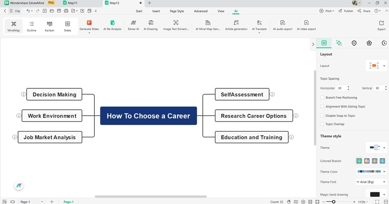389x204 pixels.
Task: Click the Pitch button
Action: (326, 11)
